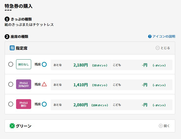
Task: Click the red triangle availability icon
Action: tap(44, 84)
